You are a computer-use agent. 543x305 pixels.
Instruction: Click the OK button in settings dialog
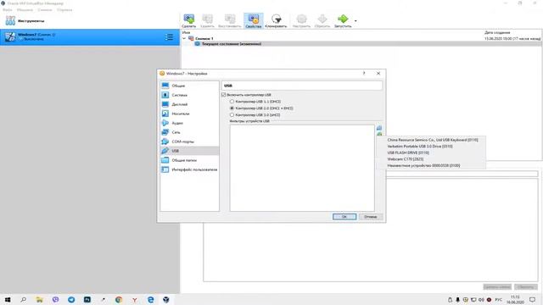coord(344,217)
